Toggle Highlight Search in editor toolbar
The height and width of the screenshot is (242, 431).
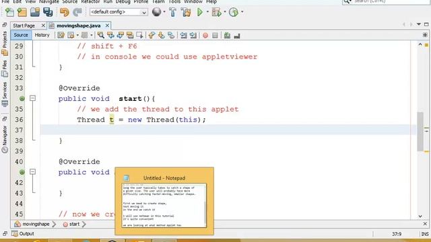pos(130,35)
